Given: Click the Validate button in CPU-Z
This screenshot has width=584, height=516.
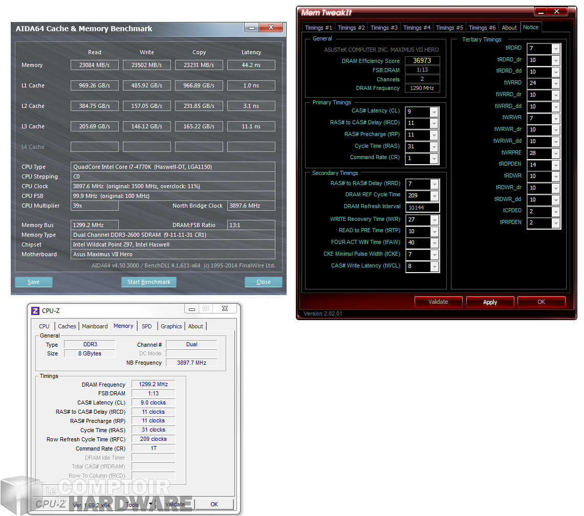Looking at the screenshot, I should click(175, 504).
